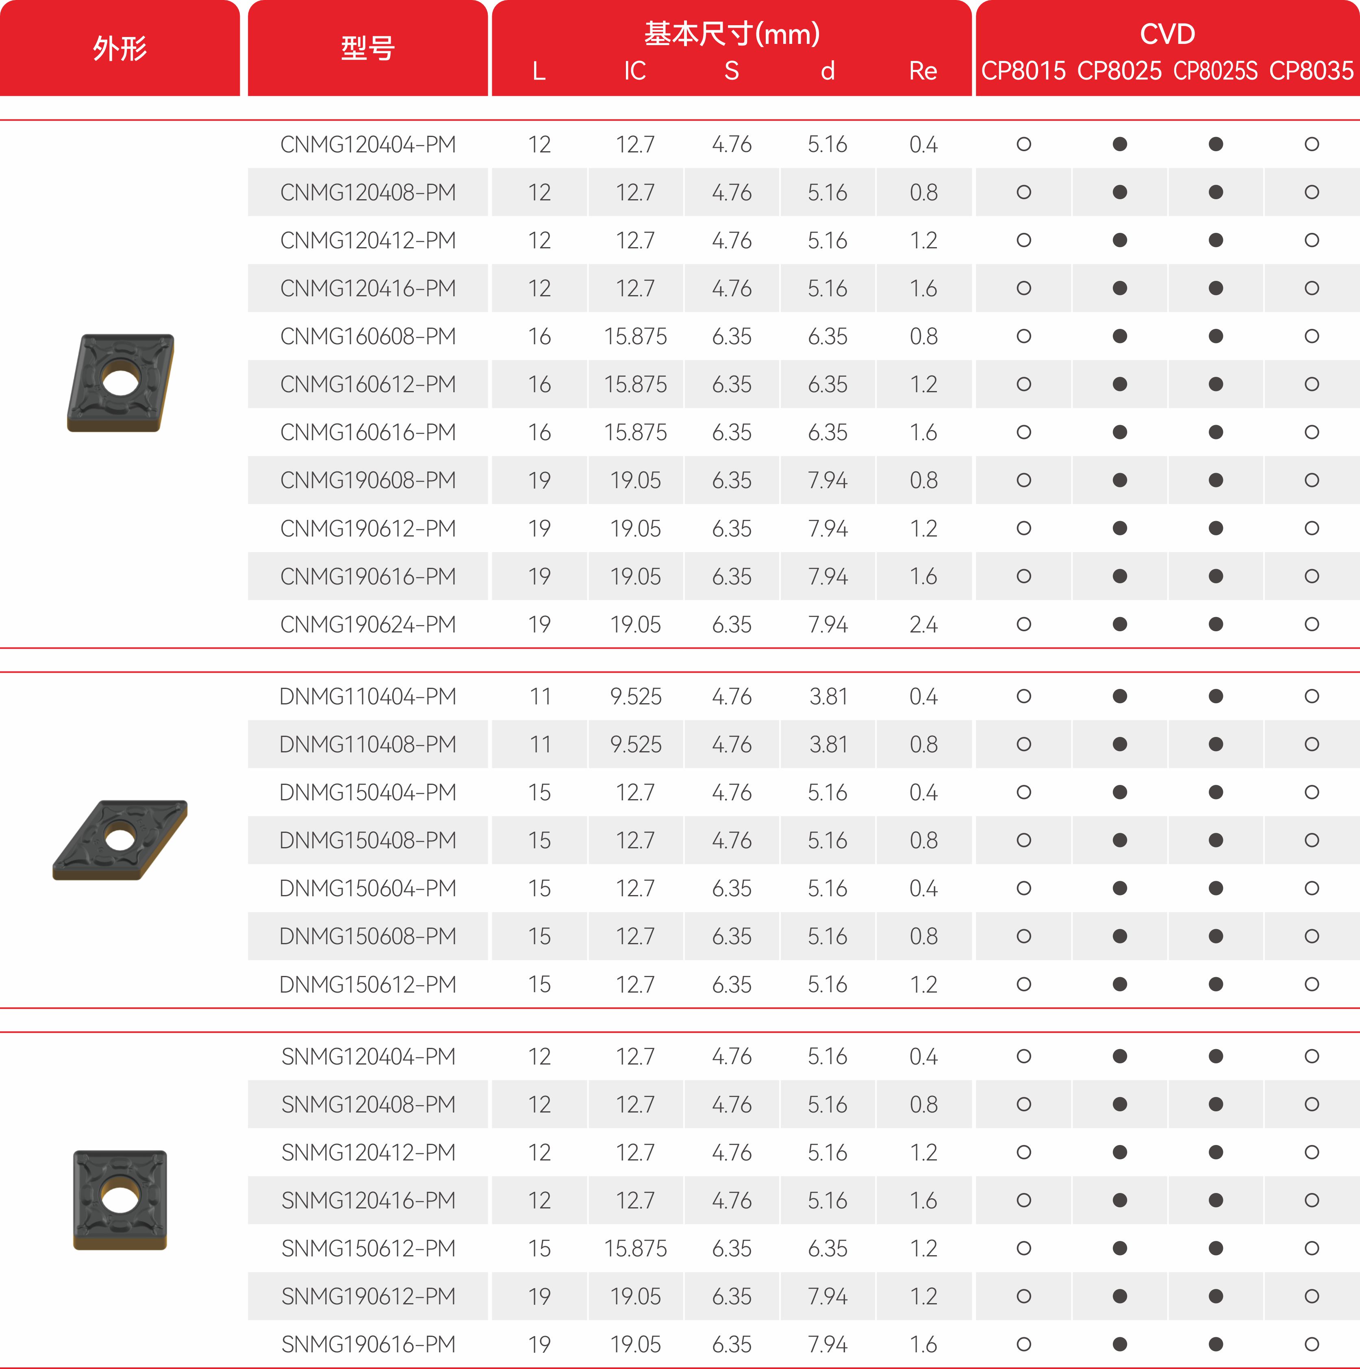
Task: Select model CNMG160616-PM
Action: pyautogui.click(x=368, y=432)
